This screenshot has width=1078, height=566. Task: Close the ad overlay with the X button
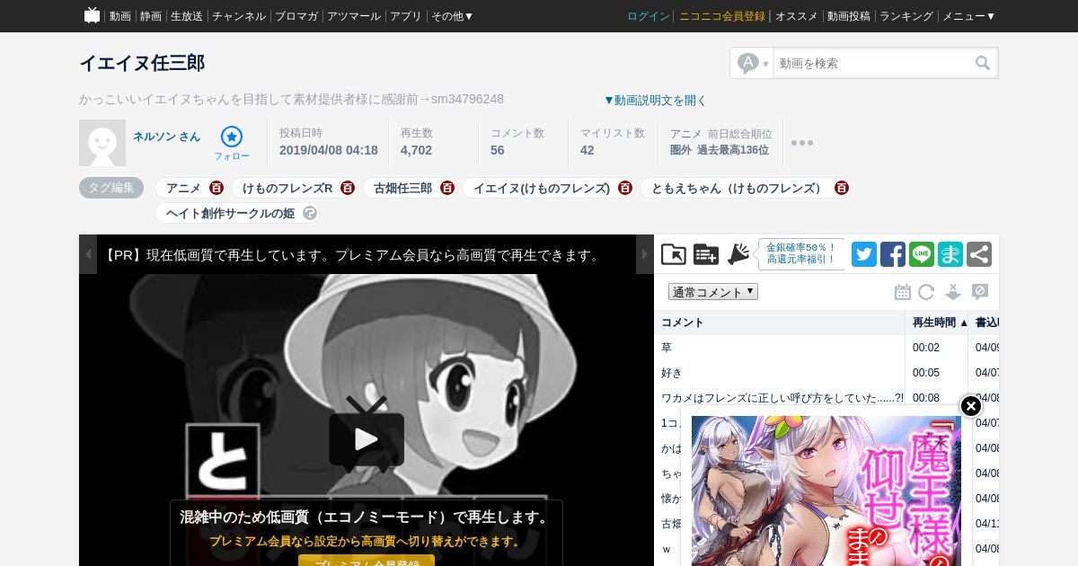[971, 406]
